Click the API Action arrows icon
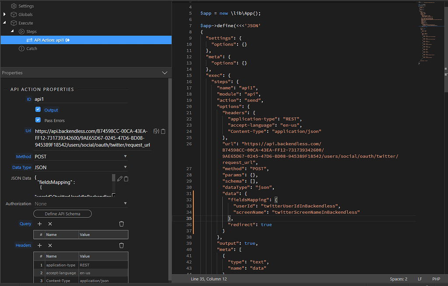The width and height of the screenshot is (448, 286). 29,40
